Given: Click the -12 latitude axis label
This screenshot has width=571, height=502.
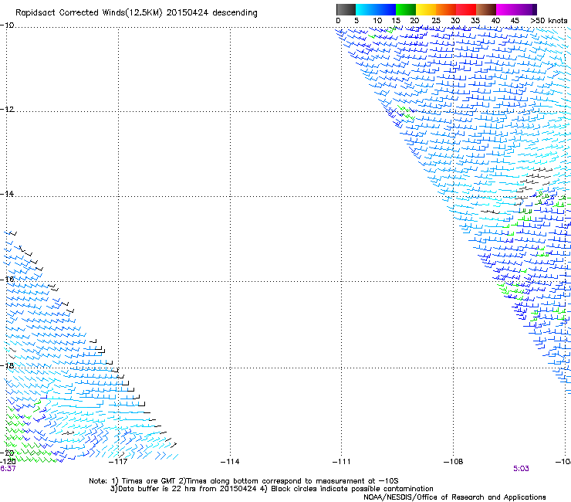Looking at the screenshot, I should (x=7, y=110).
